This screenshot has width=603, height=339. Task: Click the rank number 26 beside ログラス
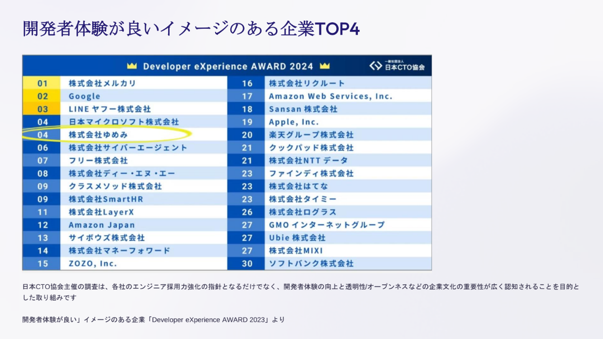click(247, 212)
